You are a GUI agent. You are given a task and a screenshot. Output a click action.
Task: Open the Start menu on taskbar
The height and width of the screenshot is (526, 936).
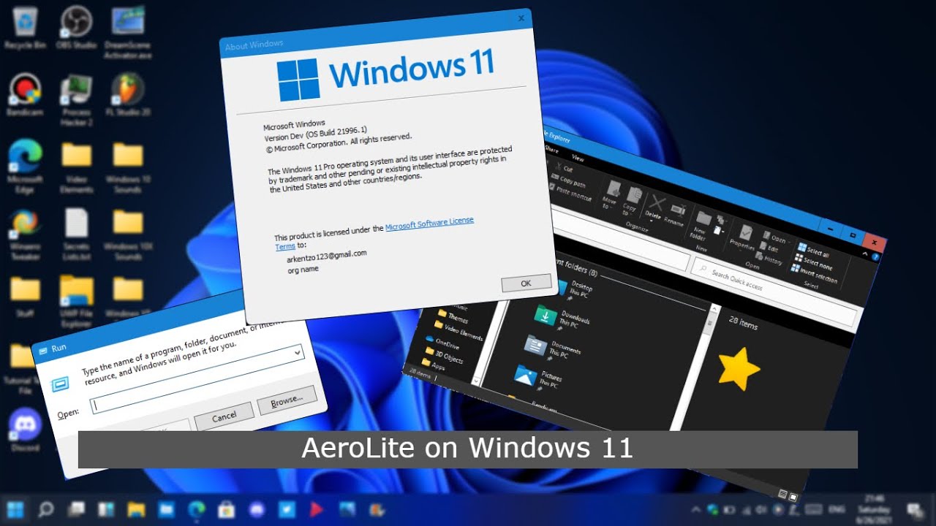(x=15, y=509)
